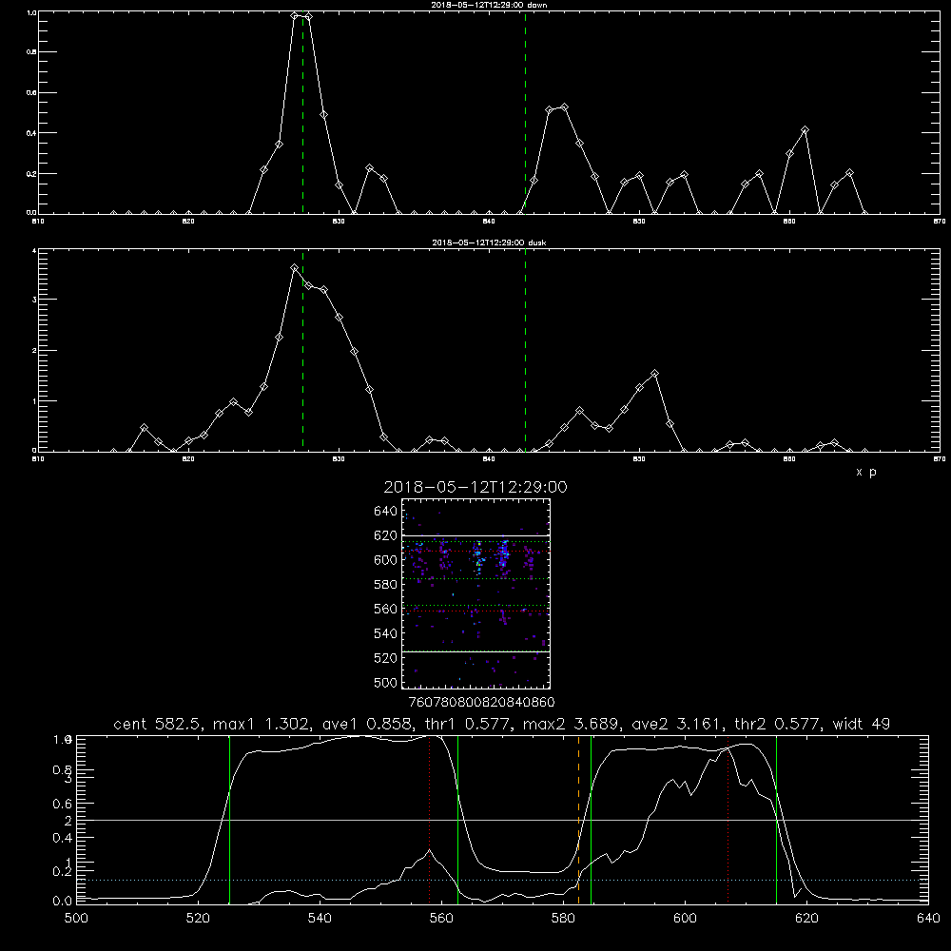Click the '640' x-axis label of the bottom plot

[x=928, y=919]
